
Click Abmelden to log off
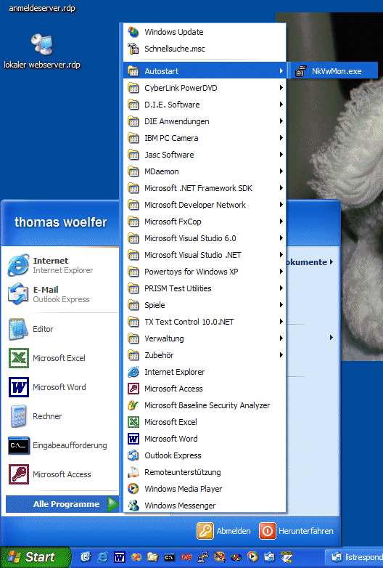pyautogui.click(x=224, y=531)
